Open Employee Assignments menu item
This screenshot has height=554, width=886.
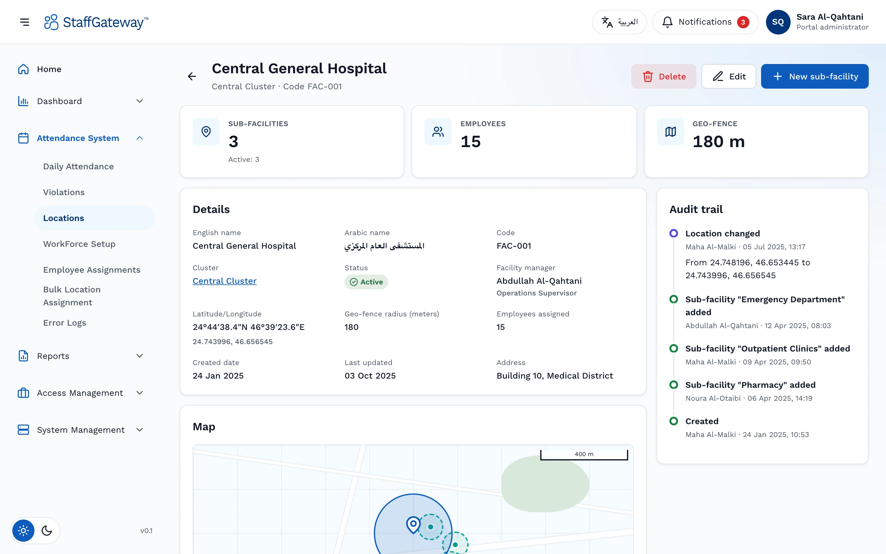[x=94, y=270]
